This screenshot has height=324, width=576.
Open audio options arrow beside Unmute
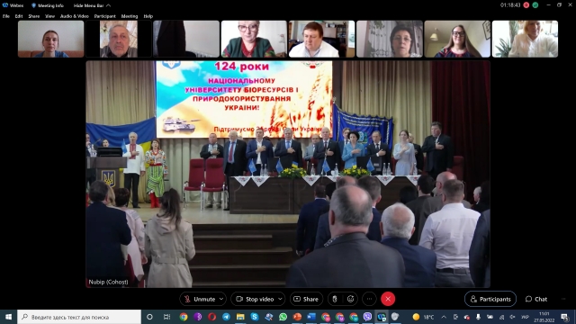click(221, 299)
